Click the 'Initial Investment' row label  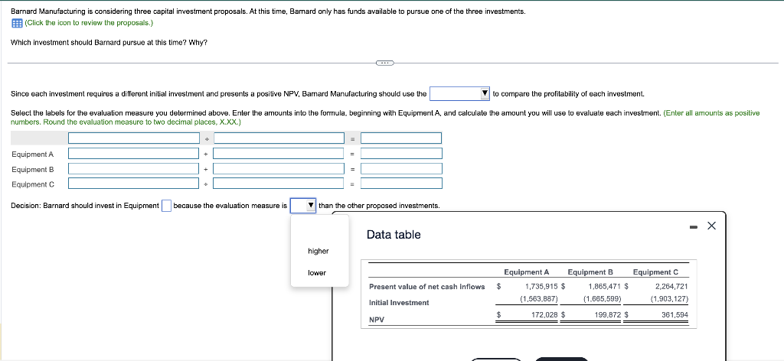[x=399, y=303]
